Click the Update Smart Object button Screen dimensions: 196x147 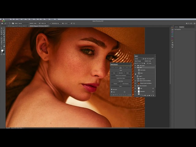(x=121, y=78)
